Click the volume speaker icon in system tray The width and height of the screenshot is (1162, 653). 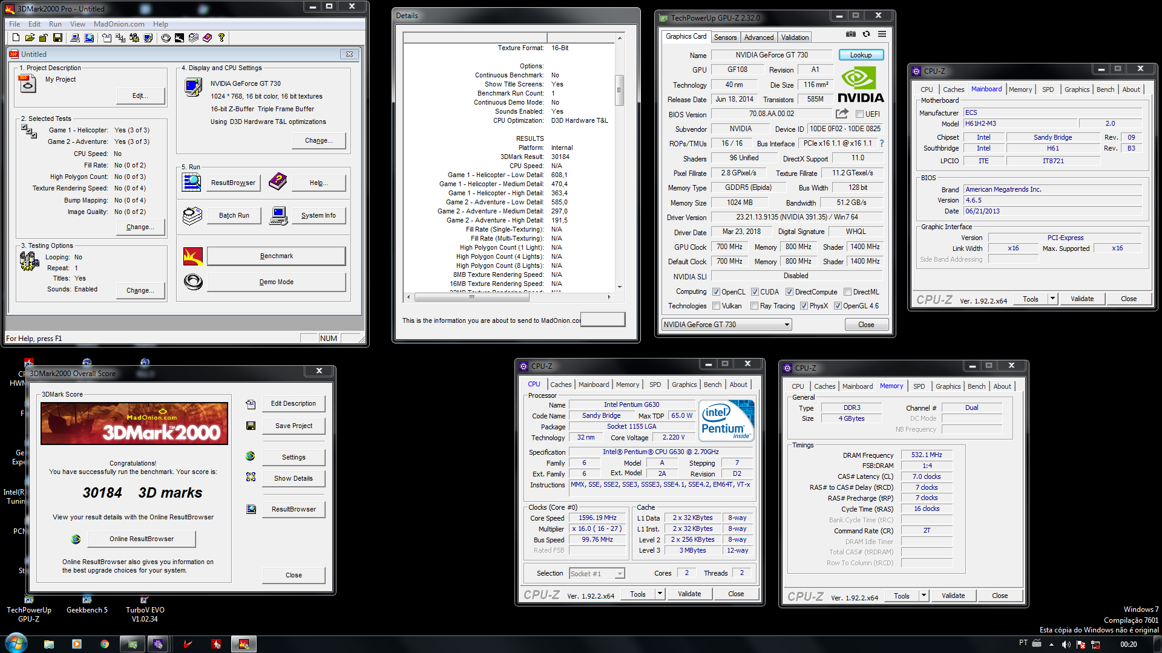click(x=1066, y=645)
